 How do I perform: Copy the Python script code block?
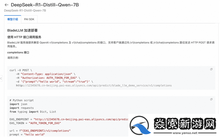(x=211, y=99)
